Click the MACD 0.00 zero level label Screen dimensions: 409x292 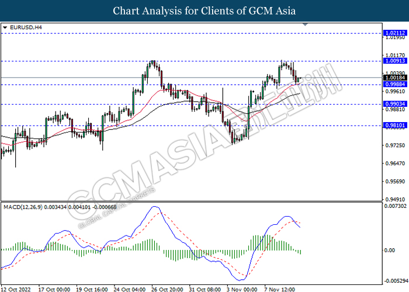pos(390,251)
